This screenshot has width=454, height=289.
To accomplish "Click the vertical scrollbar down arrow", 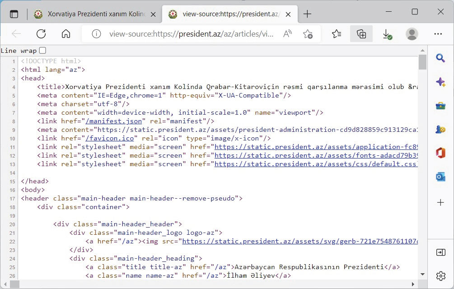I will 422,274.
